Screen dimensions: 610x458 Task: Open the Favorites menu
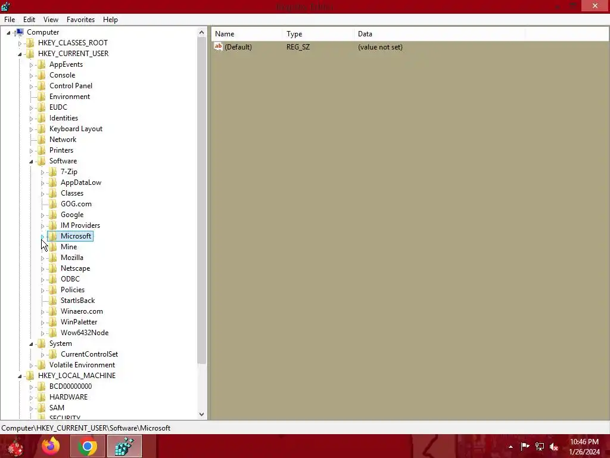pos(80,20)
